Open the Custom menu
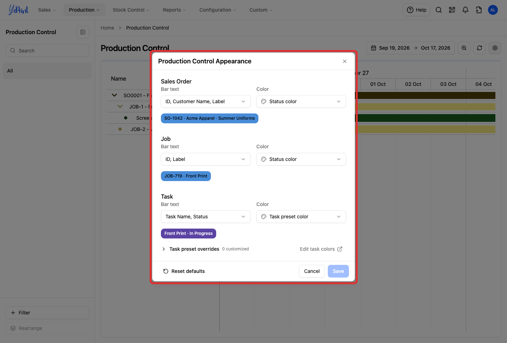 (261, 10)
